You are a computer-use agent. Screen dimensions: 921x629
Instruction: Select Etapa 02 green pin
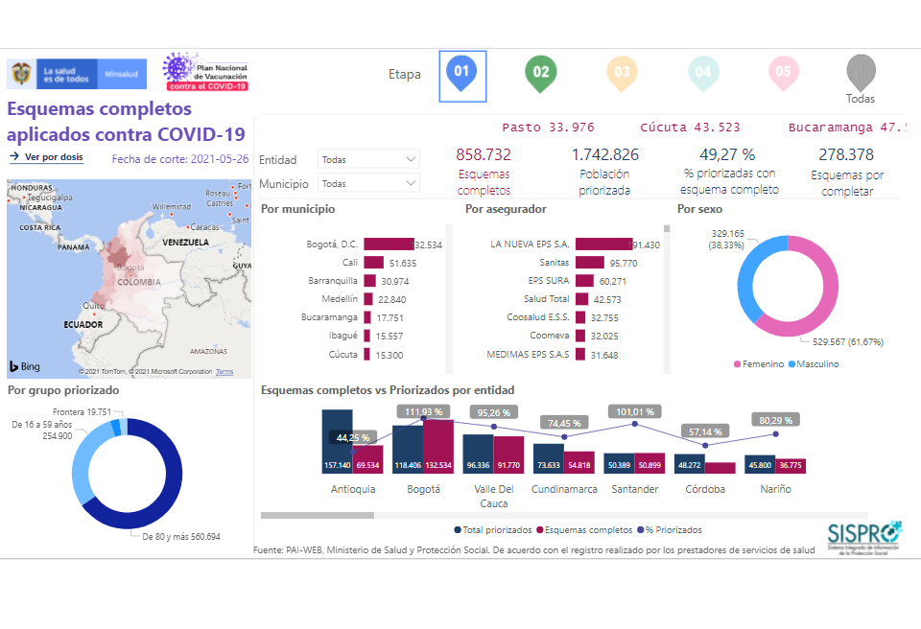coord(540,74)
